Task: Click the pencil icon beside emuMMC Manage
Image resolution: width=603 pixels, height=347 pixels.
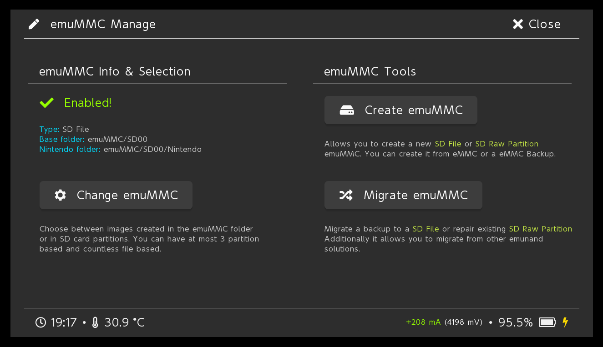Action: [x=34, y=24]
